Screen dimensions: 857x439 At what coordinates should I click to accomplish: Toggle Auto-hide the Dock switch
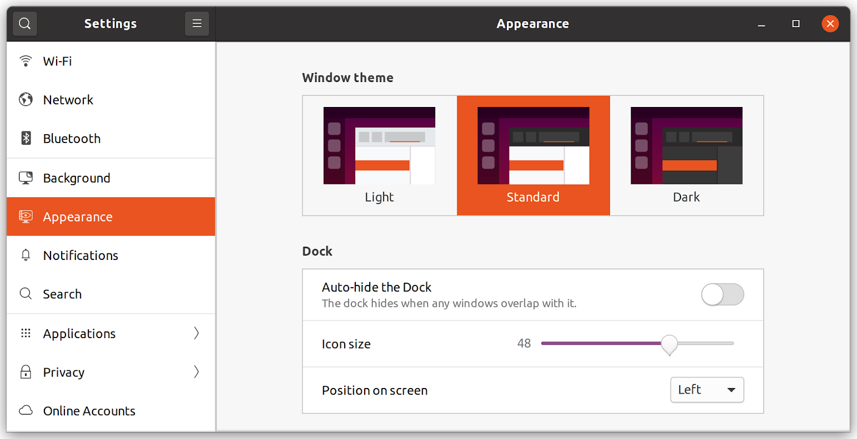723,294
